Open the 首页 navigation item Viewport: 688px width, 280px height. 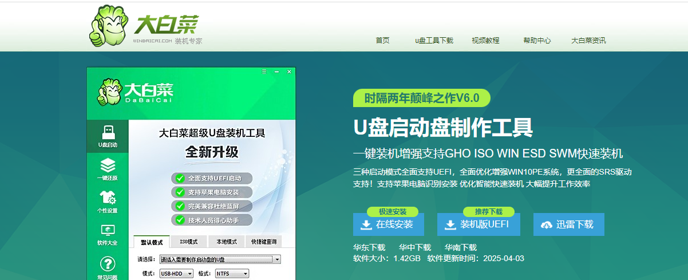382,41
